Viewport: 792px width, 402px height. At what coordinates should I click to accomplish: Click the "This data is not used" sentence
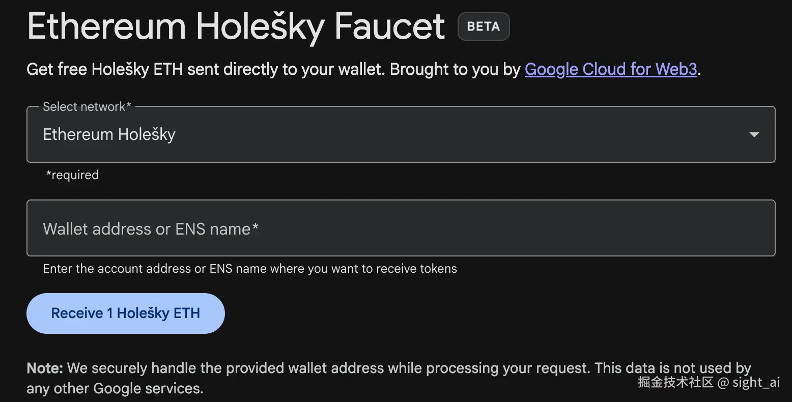point(672,368)
